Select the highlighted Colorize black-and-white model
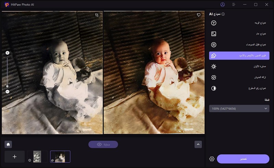The height and width of the screenshot is (168, 274). (239, 56)
